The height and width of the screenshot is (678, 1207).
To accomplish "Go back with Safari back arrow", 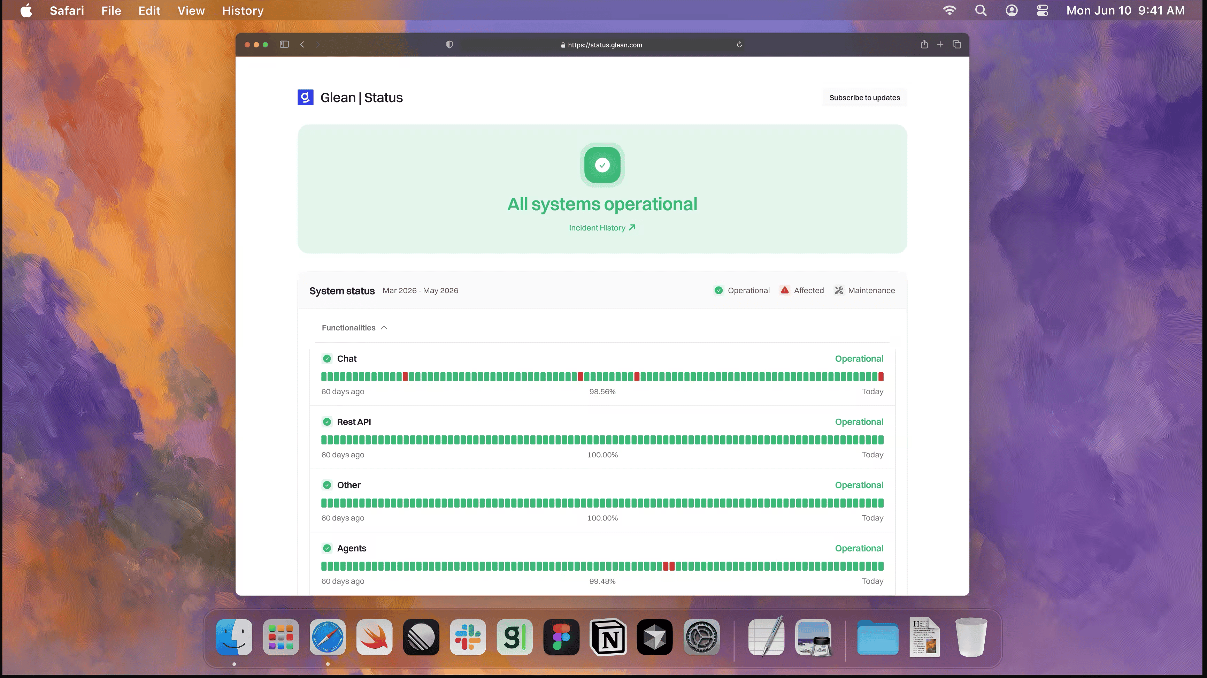I will click(302, 45).
